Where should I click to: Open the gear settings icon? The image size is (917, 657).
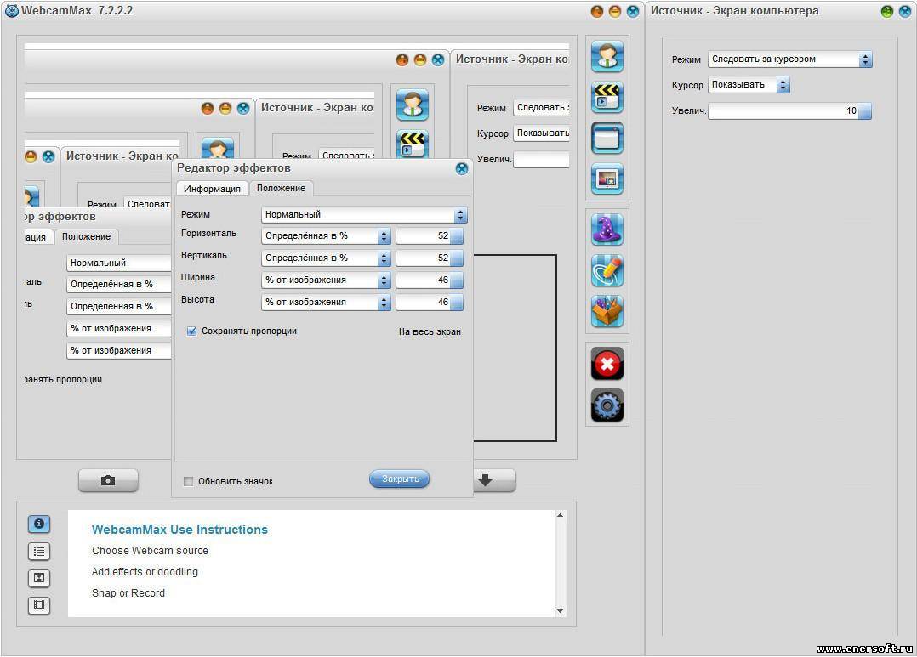click(x=607, y=405)
